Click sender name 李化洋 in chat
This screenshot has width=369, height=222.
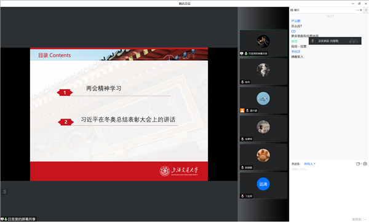click(296, 52)
